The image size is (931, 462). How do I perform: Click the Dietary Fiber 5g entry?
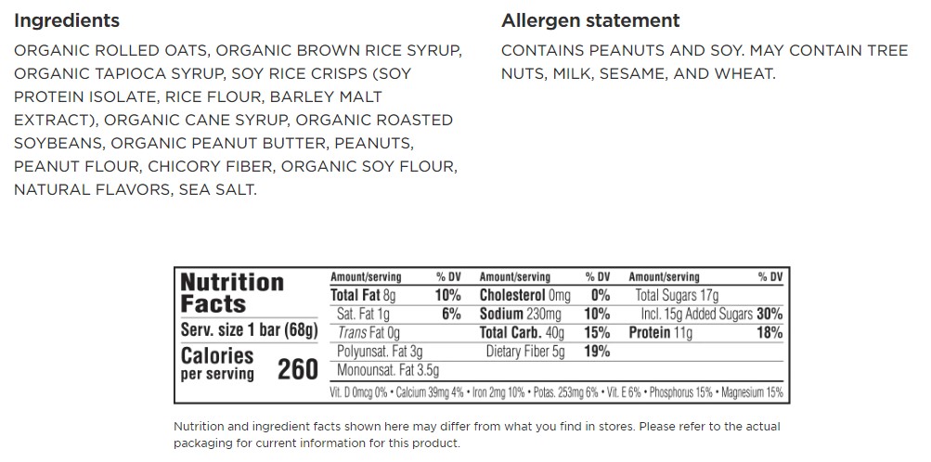[x=524, y=351]
